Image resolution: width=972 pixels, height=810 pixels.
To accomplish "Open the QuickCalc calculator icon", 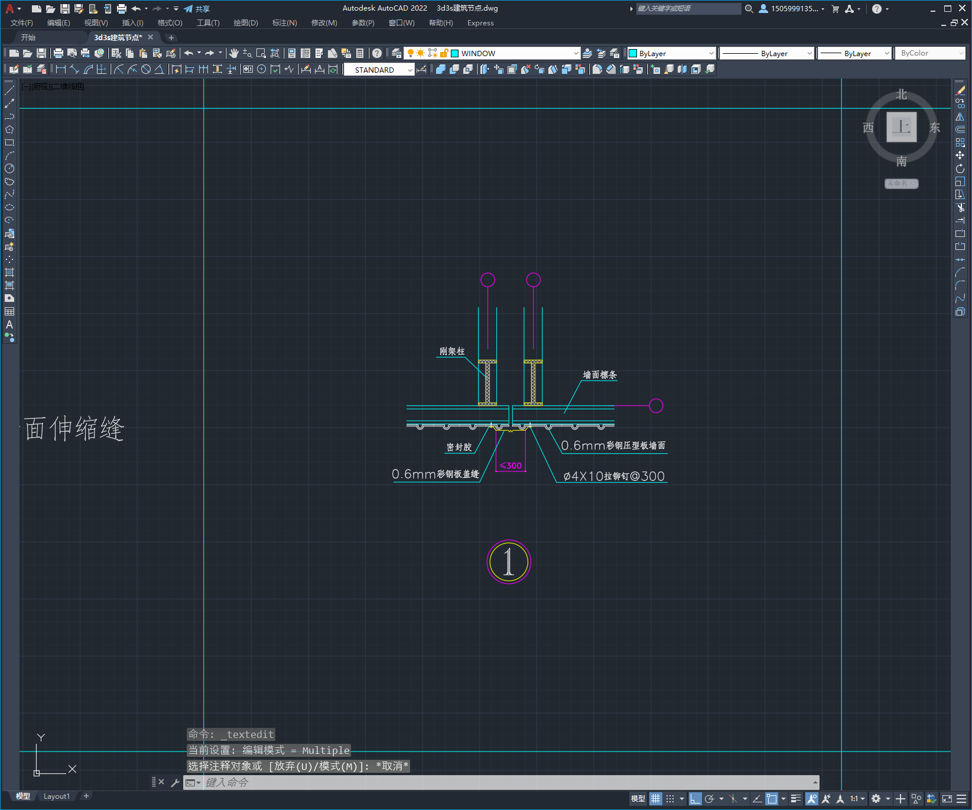I will 360,53.
